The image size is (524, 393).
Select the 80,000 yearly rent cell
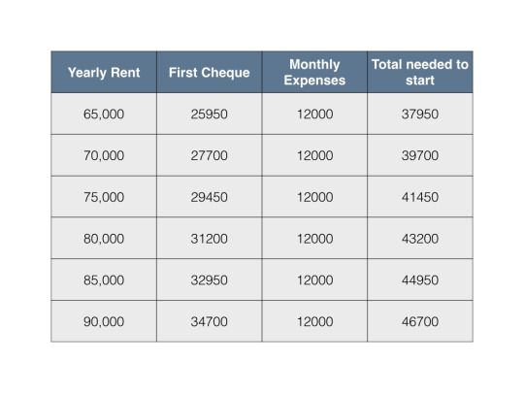(x=104, y=239)
